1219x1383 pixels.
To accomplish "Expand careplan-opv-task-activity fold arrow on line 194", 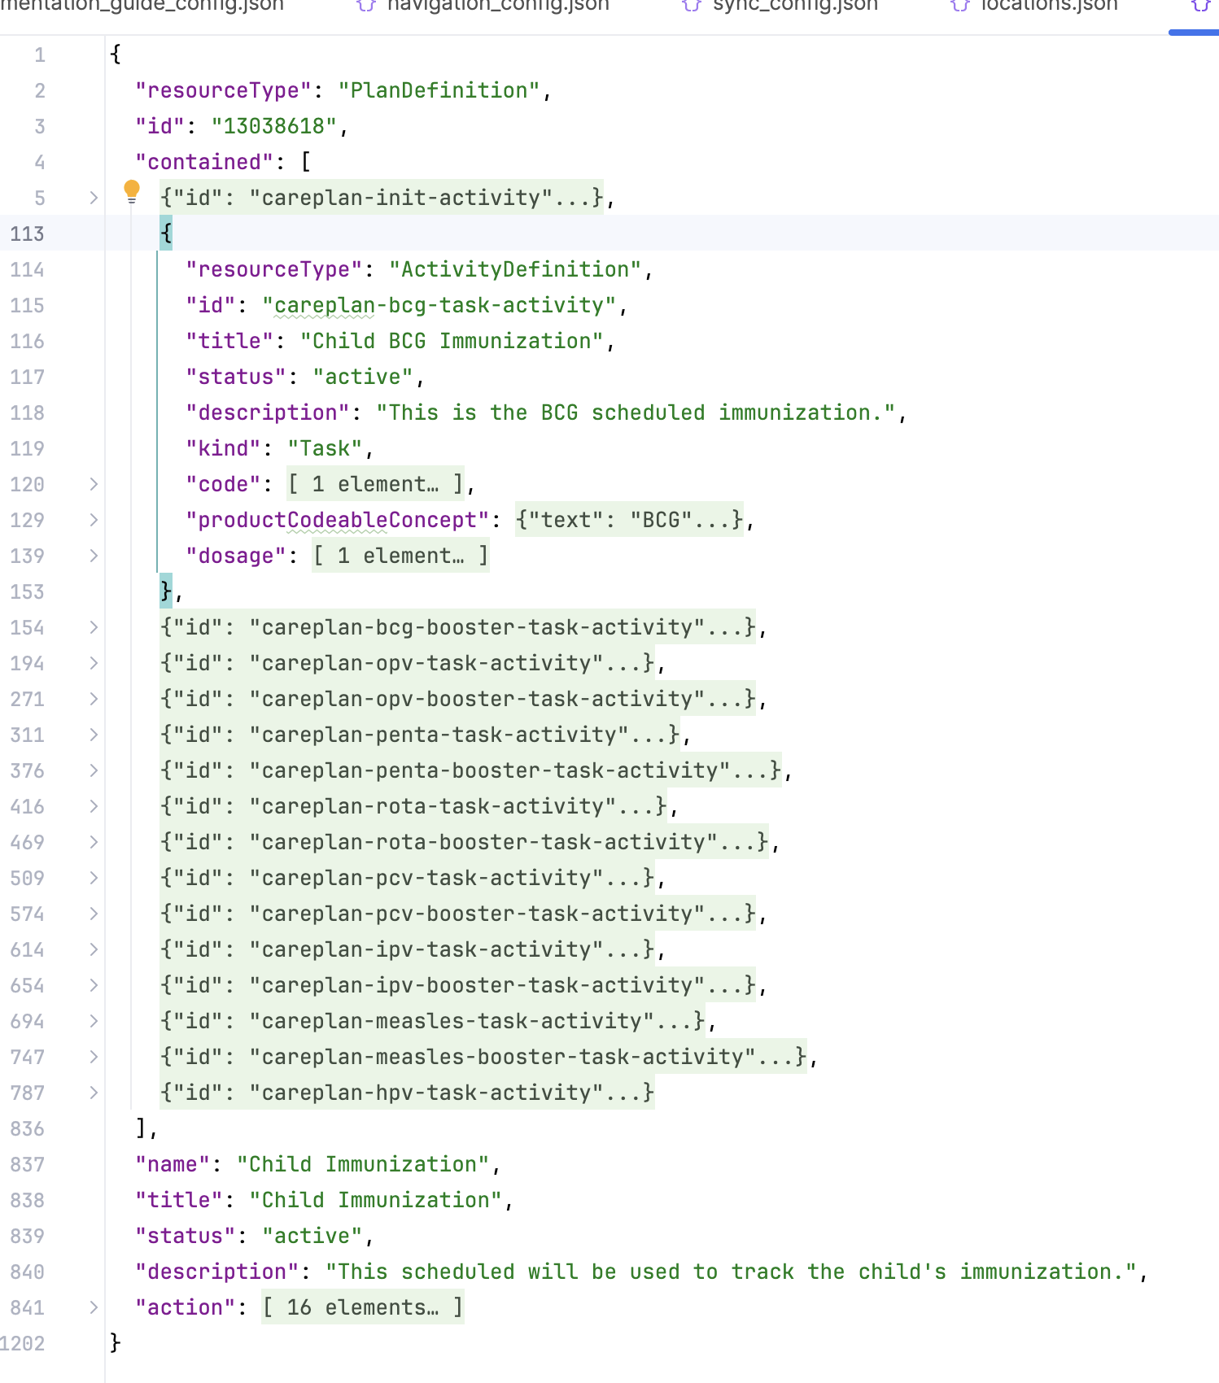I will pos(94,663).
